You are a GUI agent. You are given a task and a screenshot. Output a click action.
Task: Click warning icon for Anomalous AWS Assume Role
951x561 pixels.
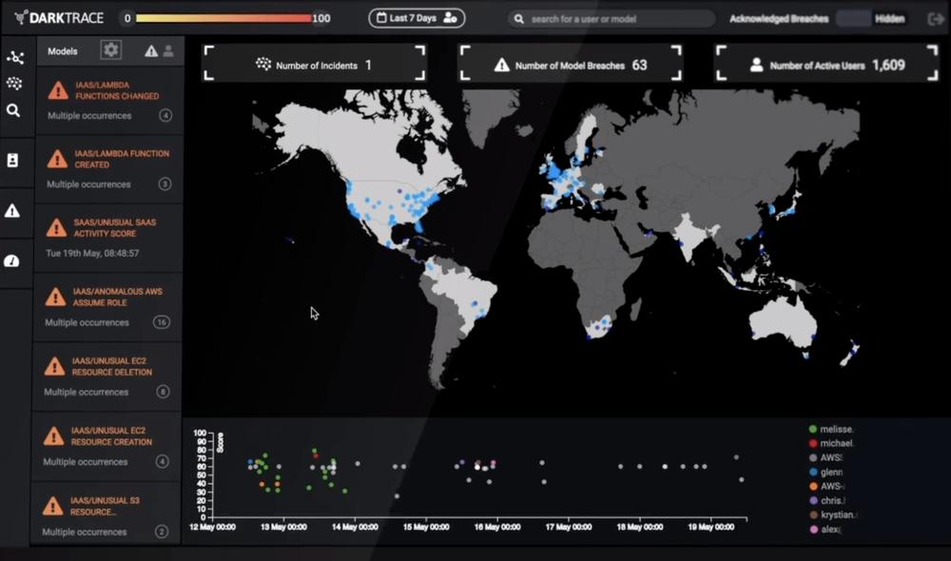pos(55,297)
